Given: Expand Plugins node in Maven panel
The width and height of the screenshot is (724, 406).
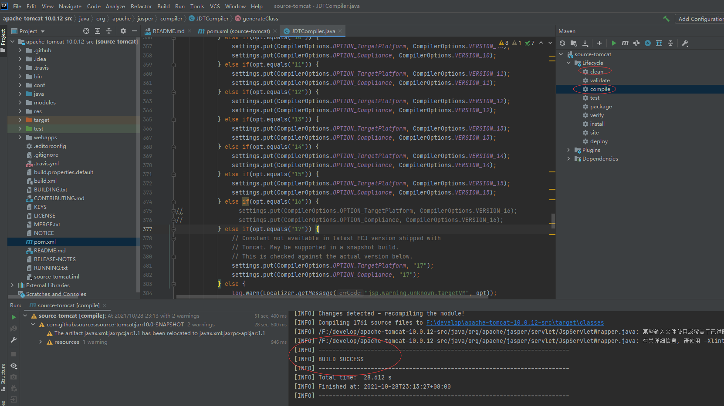Looking at the screenshot, I should pyautogui.click(x=568, y=150).
